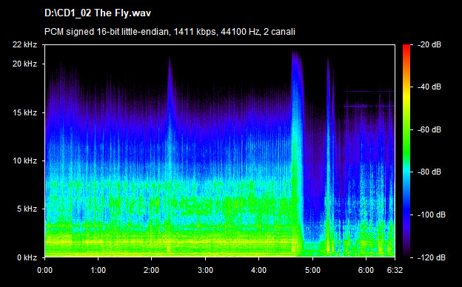Select the 2:00 time axis marker
The width and height of the screenshot is (462, 287).
click(x=152, y=270)
